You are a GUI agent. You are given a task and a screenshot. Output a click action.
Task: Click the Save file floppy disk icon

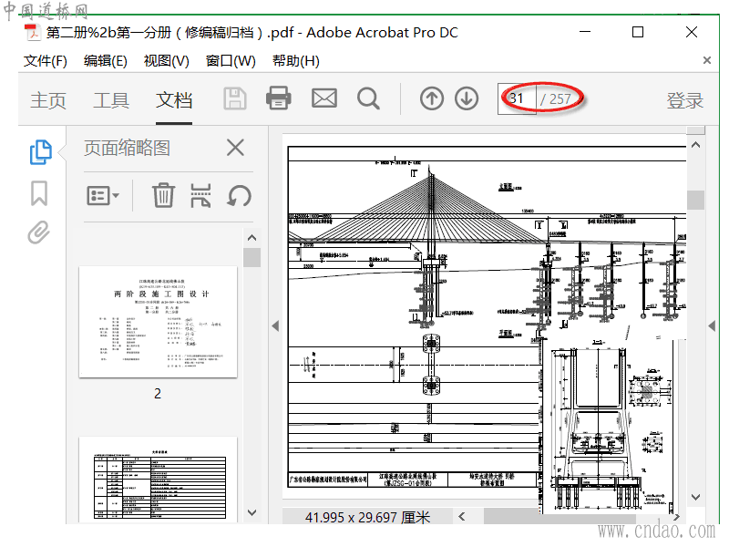[235, 98]
